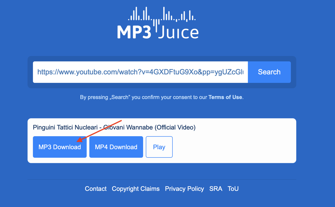Visit the Contact page
The height and width of the screenshot is (207, 335).
96,189
